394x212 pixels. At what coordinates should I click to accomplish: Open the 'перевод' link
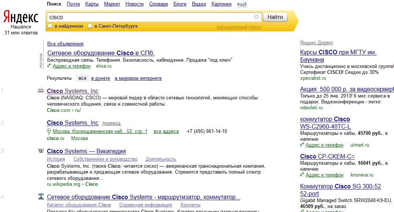[x=111, y=123]
